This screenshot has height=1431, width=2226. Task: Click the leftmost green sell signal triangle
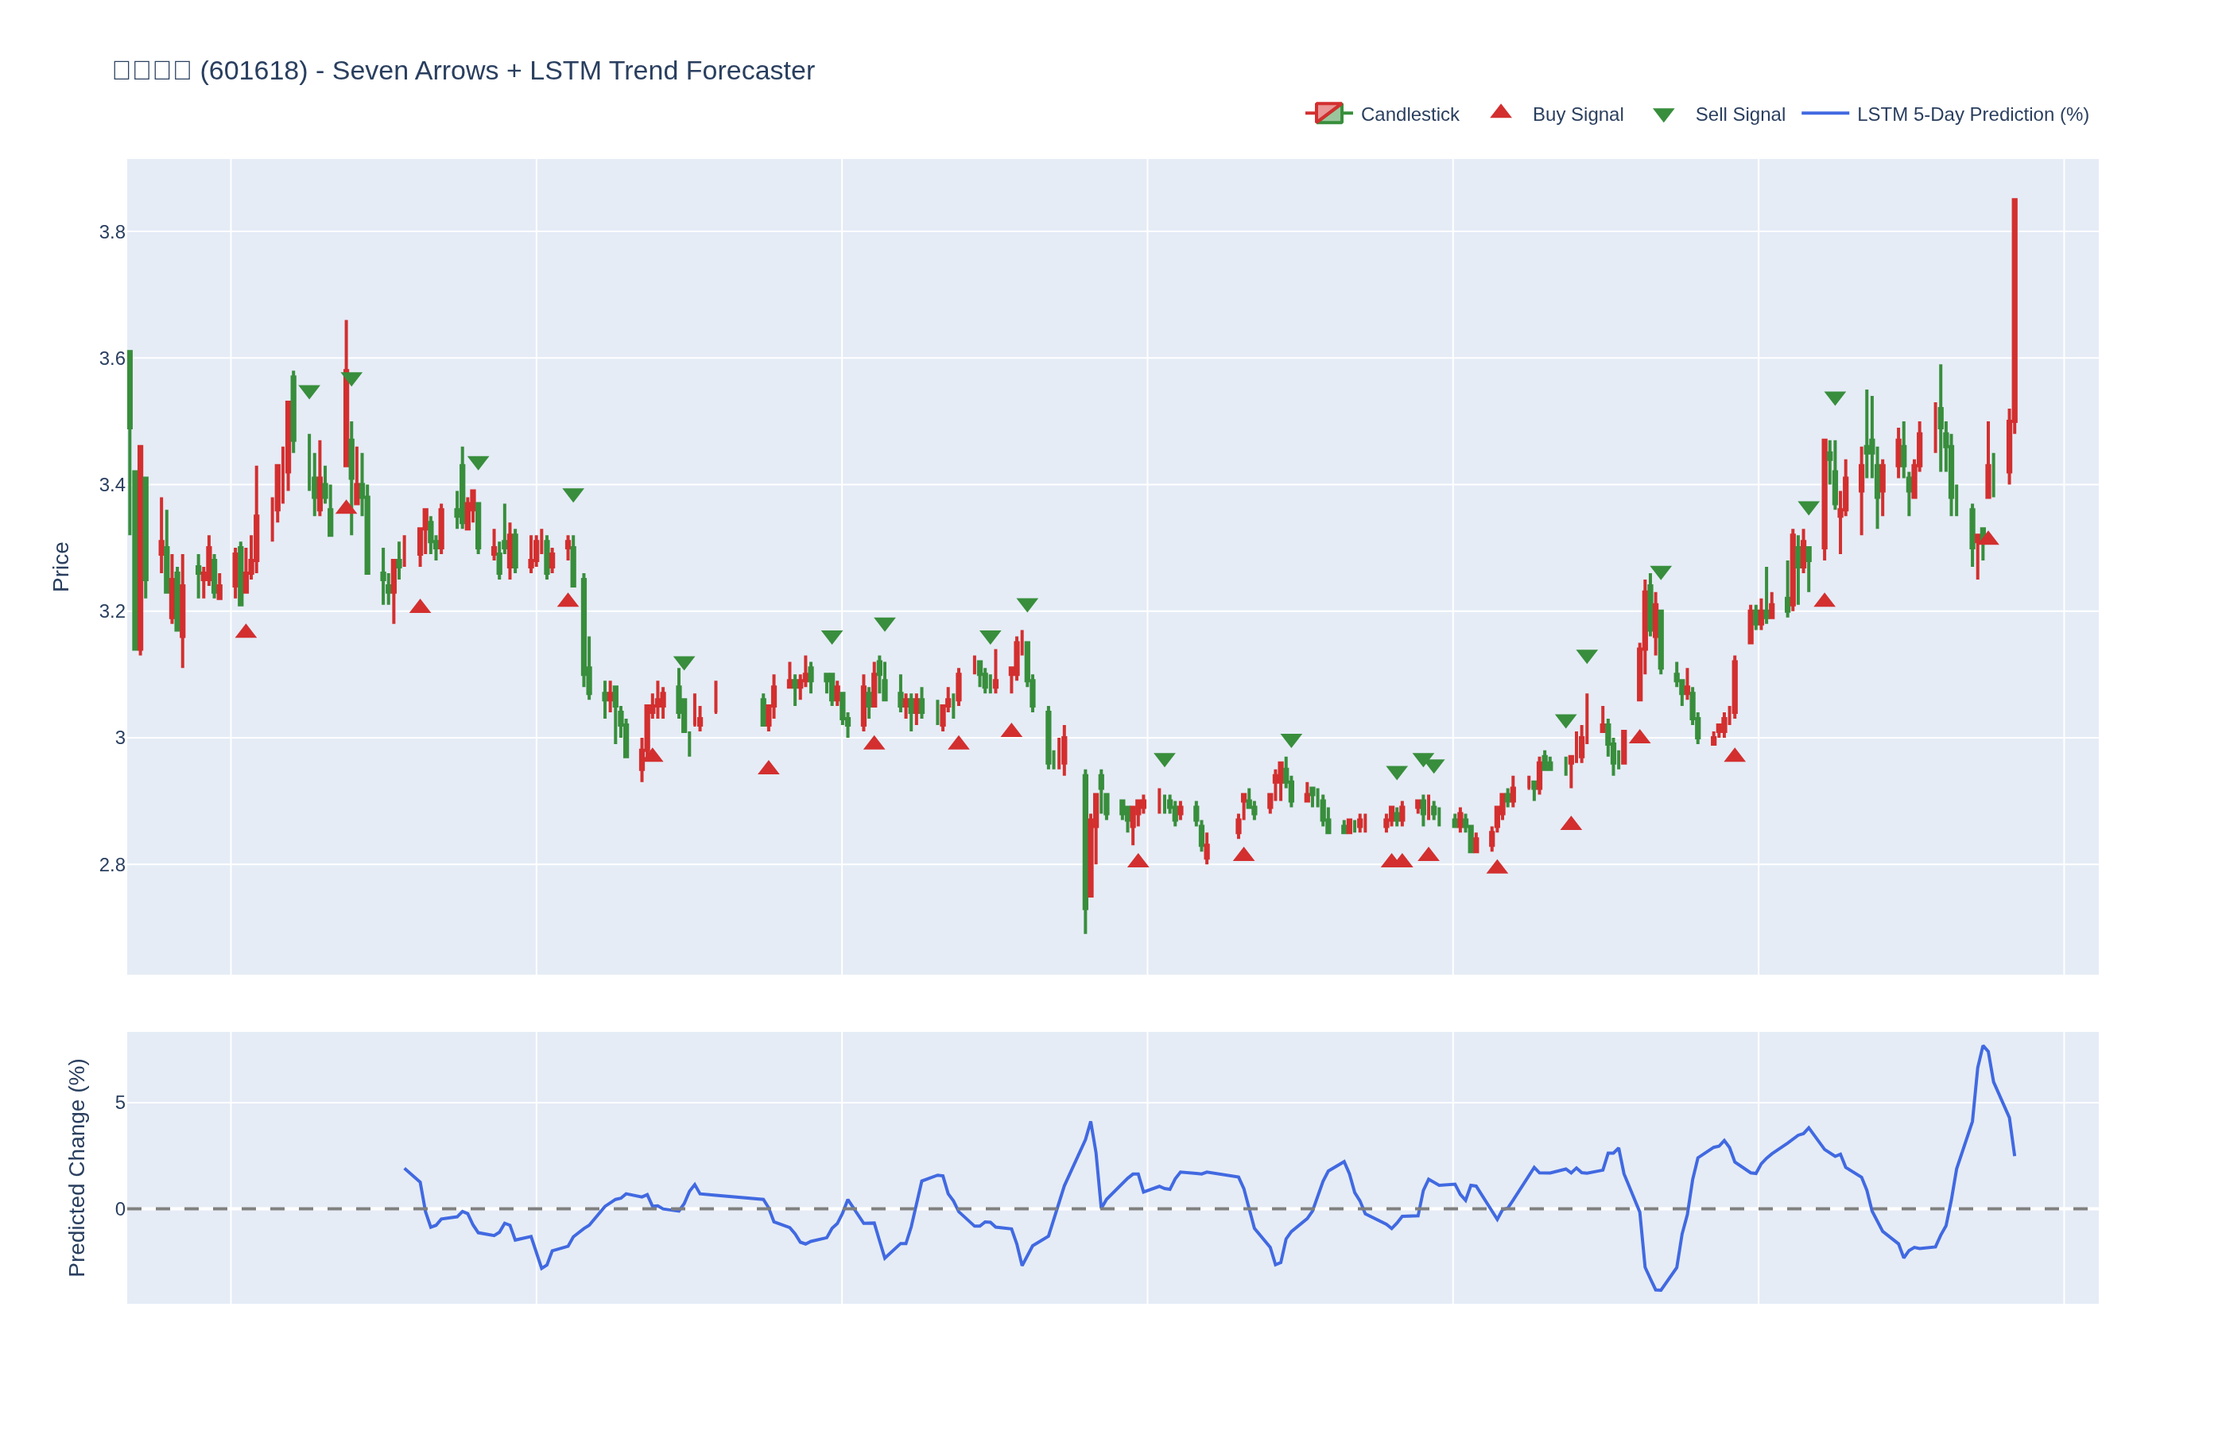309,391
